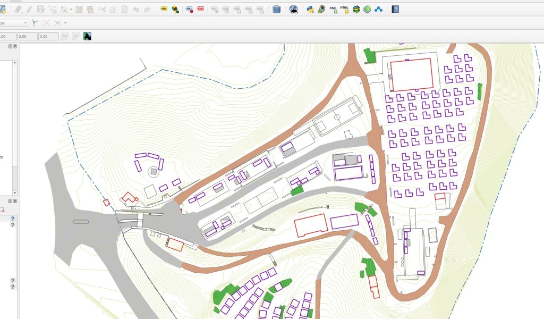Click the upper panel scrollbar down arrow
Viewport: 544px width, 319px height.
pos(15,192)
